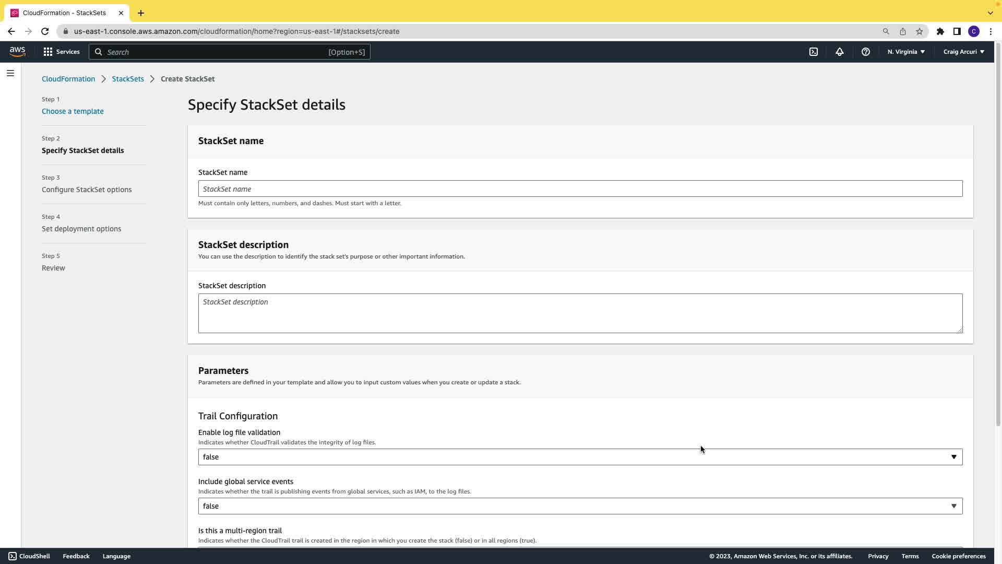Open the N. Virginia region selector
Screen dimensions: 1002x564
point(906,52)
